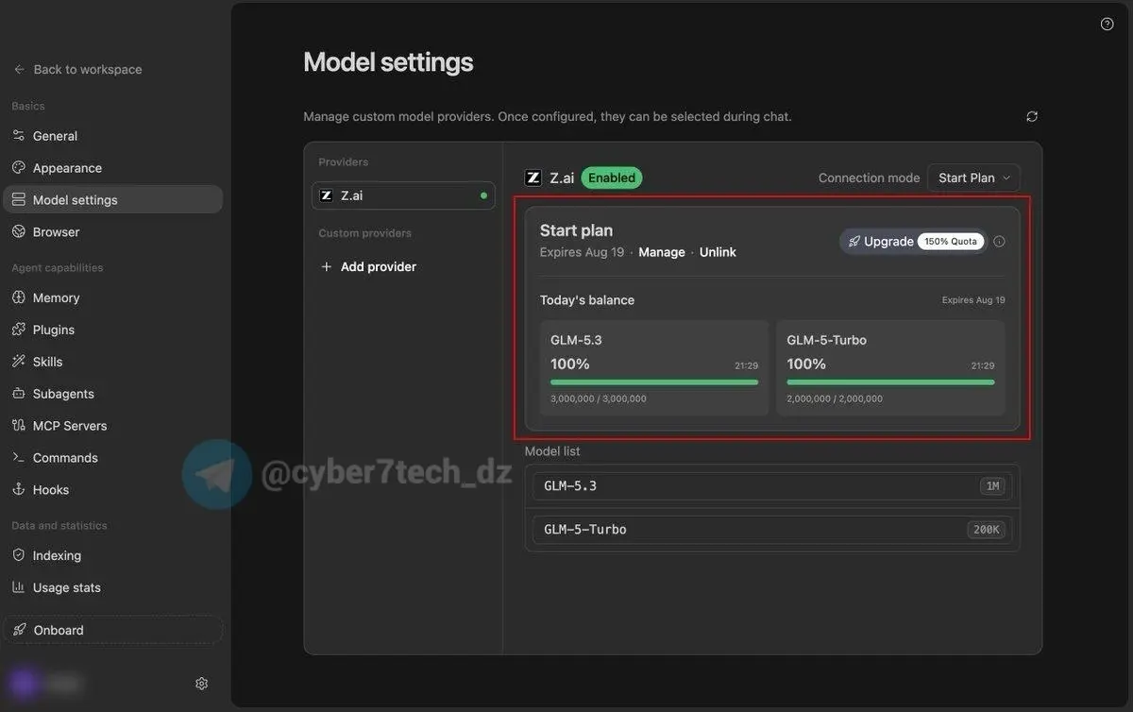
Task: Click Add provider
Action: 369,267
